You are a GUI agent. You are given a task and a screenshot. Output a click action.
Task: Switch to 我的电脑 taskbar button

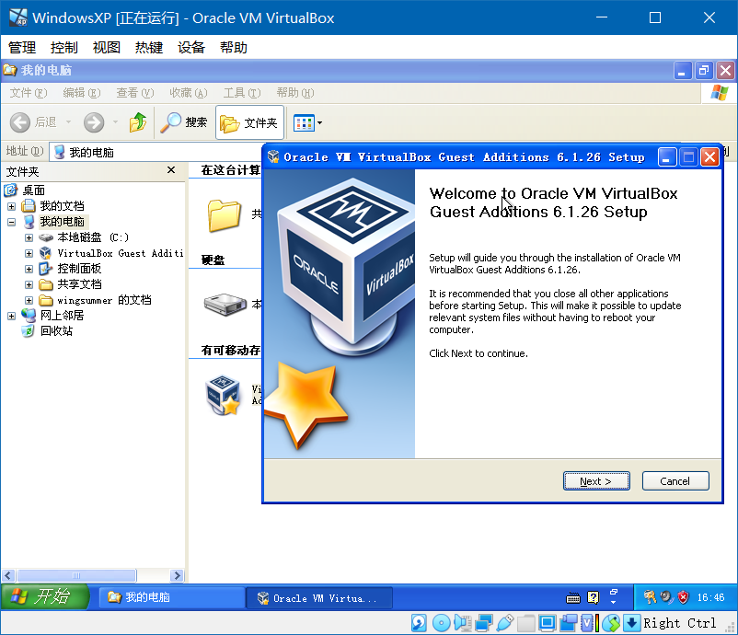pos(171,597)
